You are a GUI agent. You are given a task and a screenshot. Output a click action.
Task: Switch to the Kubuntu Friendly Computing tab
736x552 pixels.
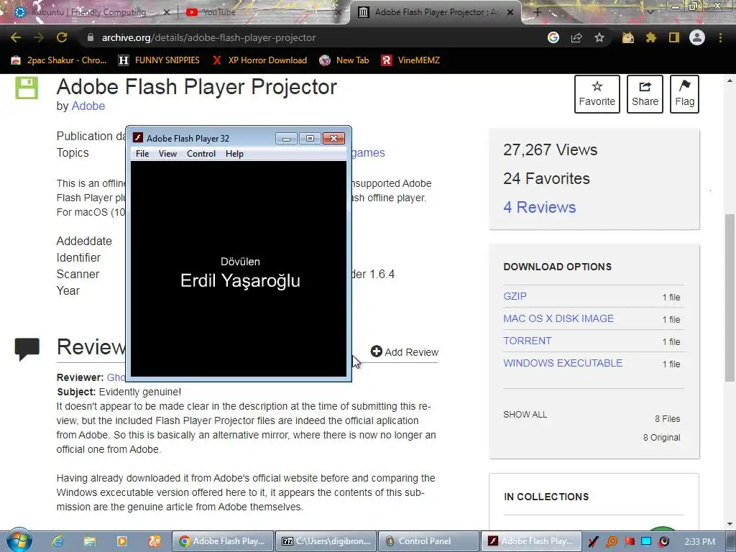[89, 12]
